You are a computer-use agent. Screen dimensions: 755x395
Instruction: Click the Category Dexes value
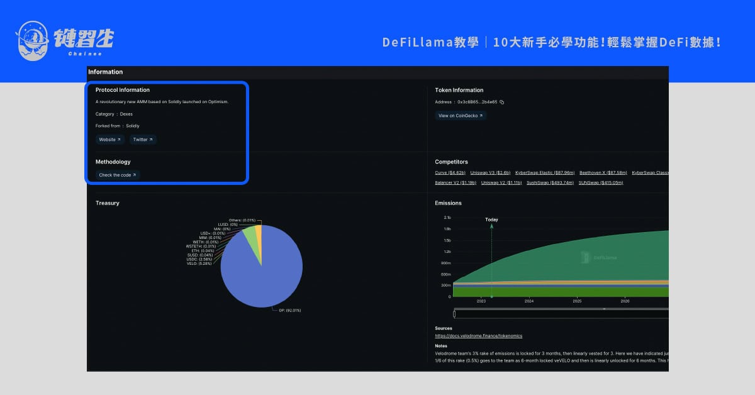[126, 114]
